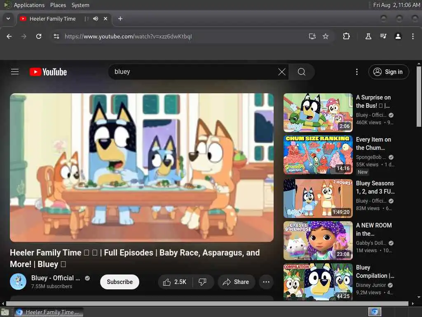Click the Heeler Family Time video title
This screenshot has height=317, width=422.
pyautogui.click(x=135, y=258)
